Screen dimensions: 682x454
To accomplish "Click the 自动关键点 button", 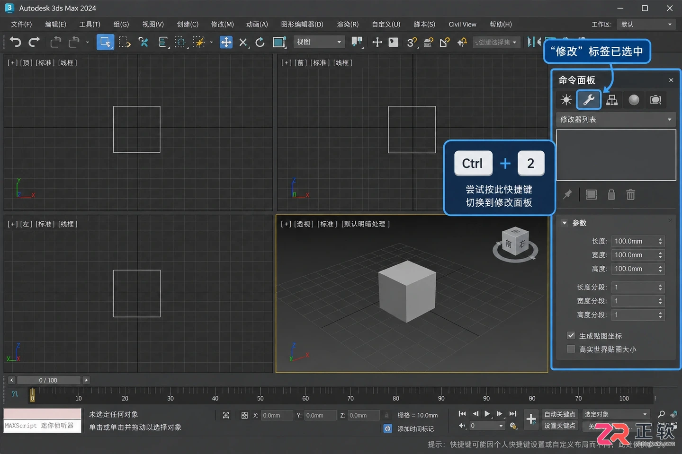I will point(559,414).
